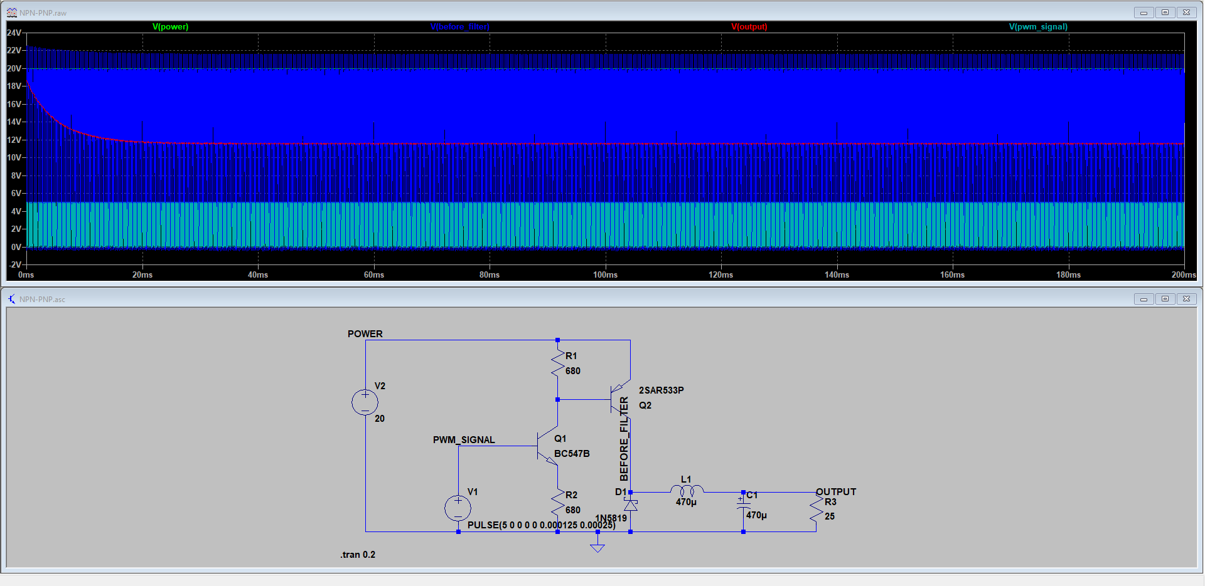
Task: Click the BC547B model text
Action: tap(572, 454)
